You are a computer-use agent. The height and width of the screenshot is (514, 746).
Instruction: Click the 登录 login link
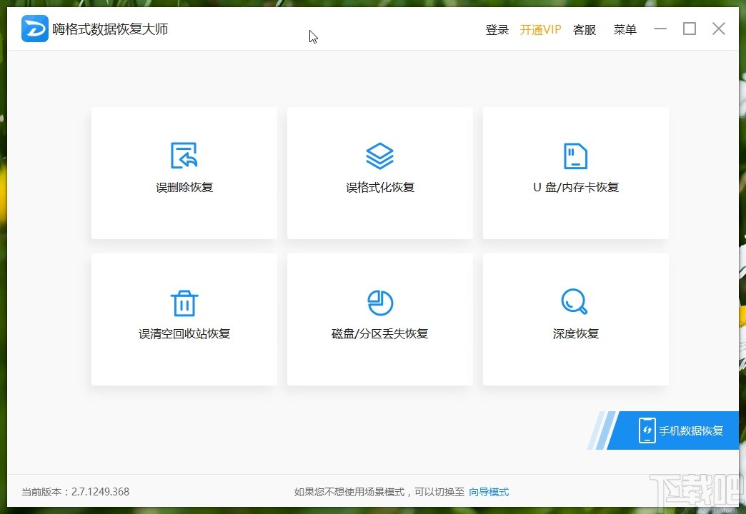click(x=497, y=29)
